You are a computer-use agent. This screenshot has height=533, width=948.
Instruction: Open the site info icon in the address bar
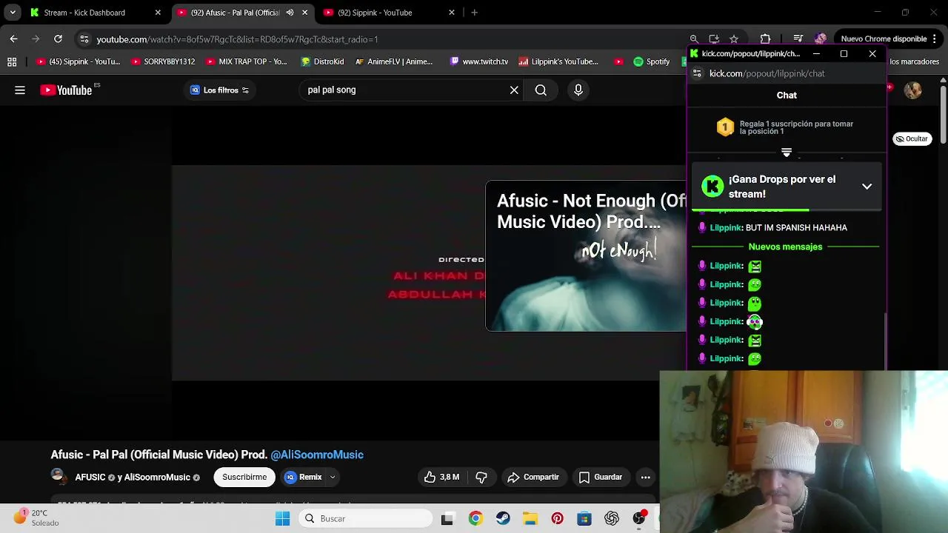coord(84,39)
